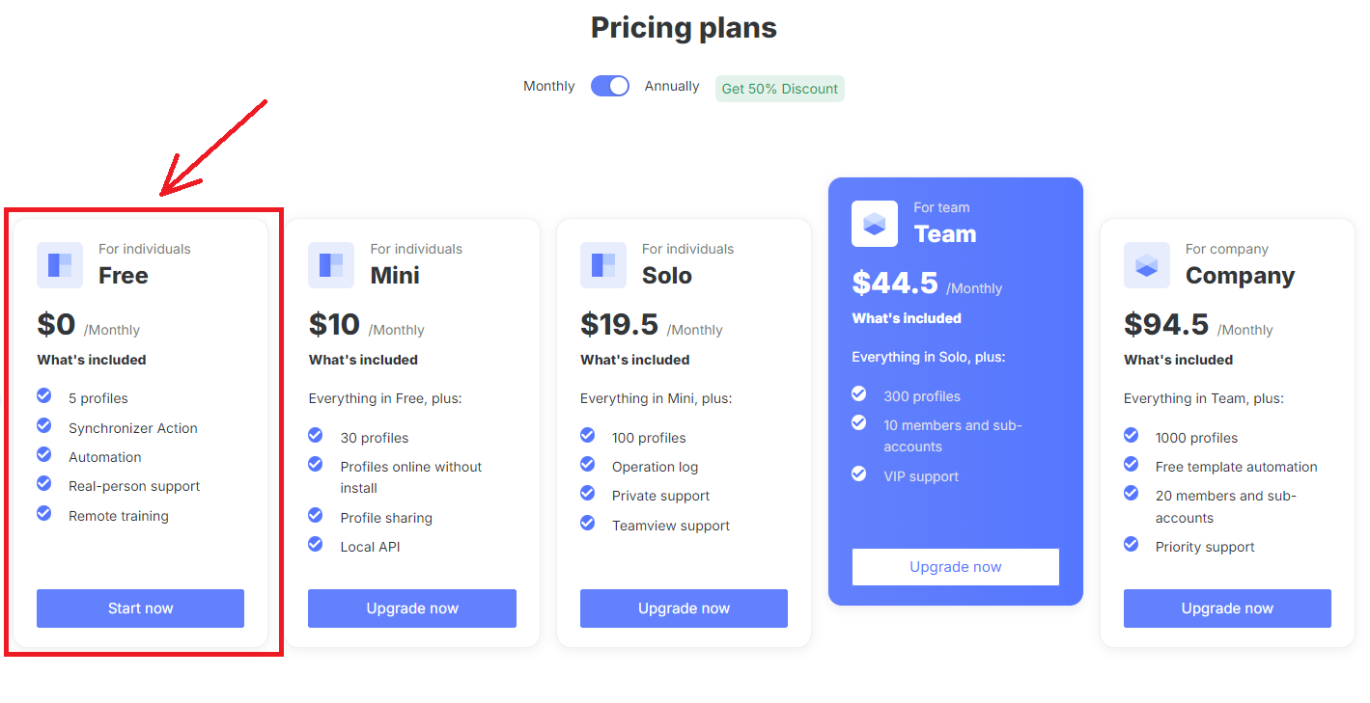Screen dimensions: 1370x703
Task: Click the Free plan icon
Action: click(60, 265)
